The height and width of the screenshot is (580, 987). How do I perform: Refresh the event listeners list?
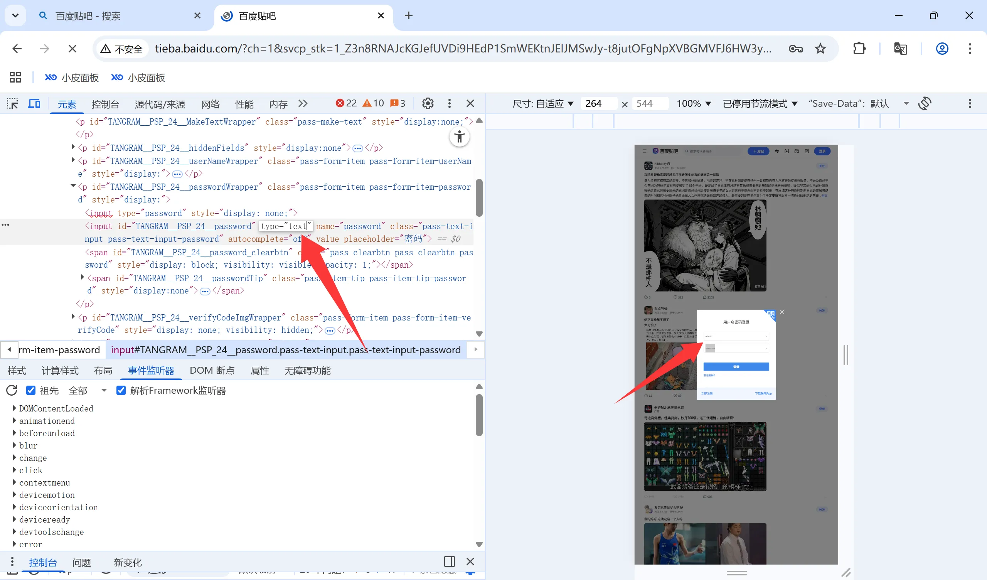(12, 390)
